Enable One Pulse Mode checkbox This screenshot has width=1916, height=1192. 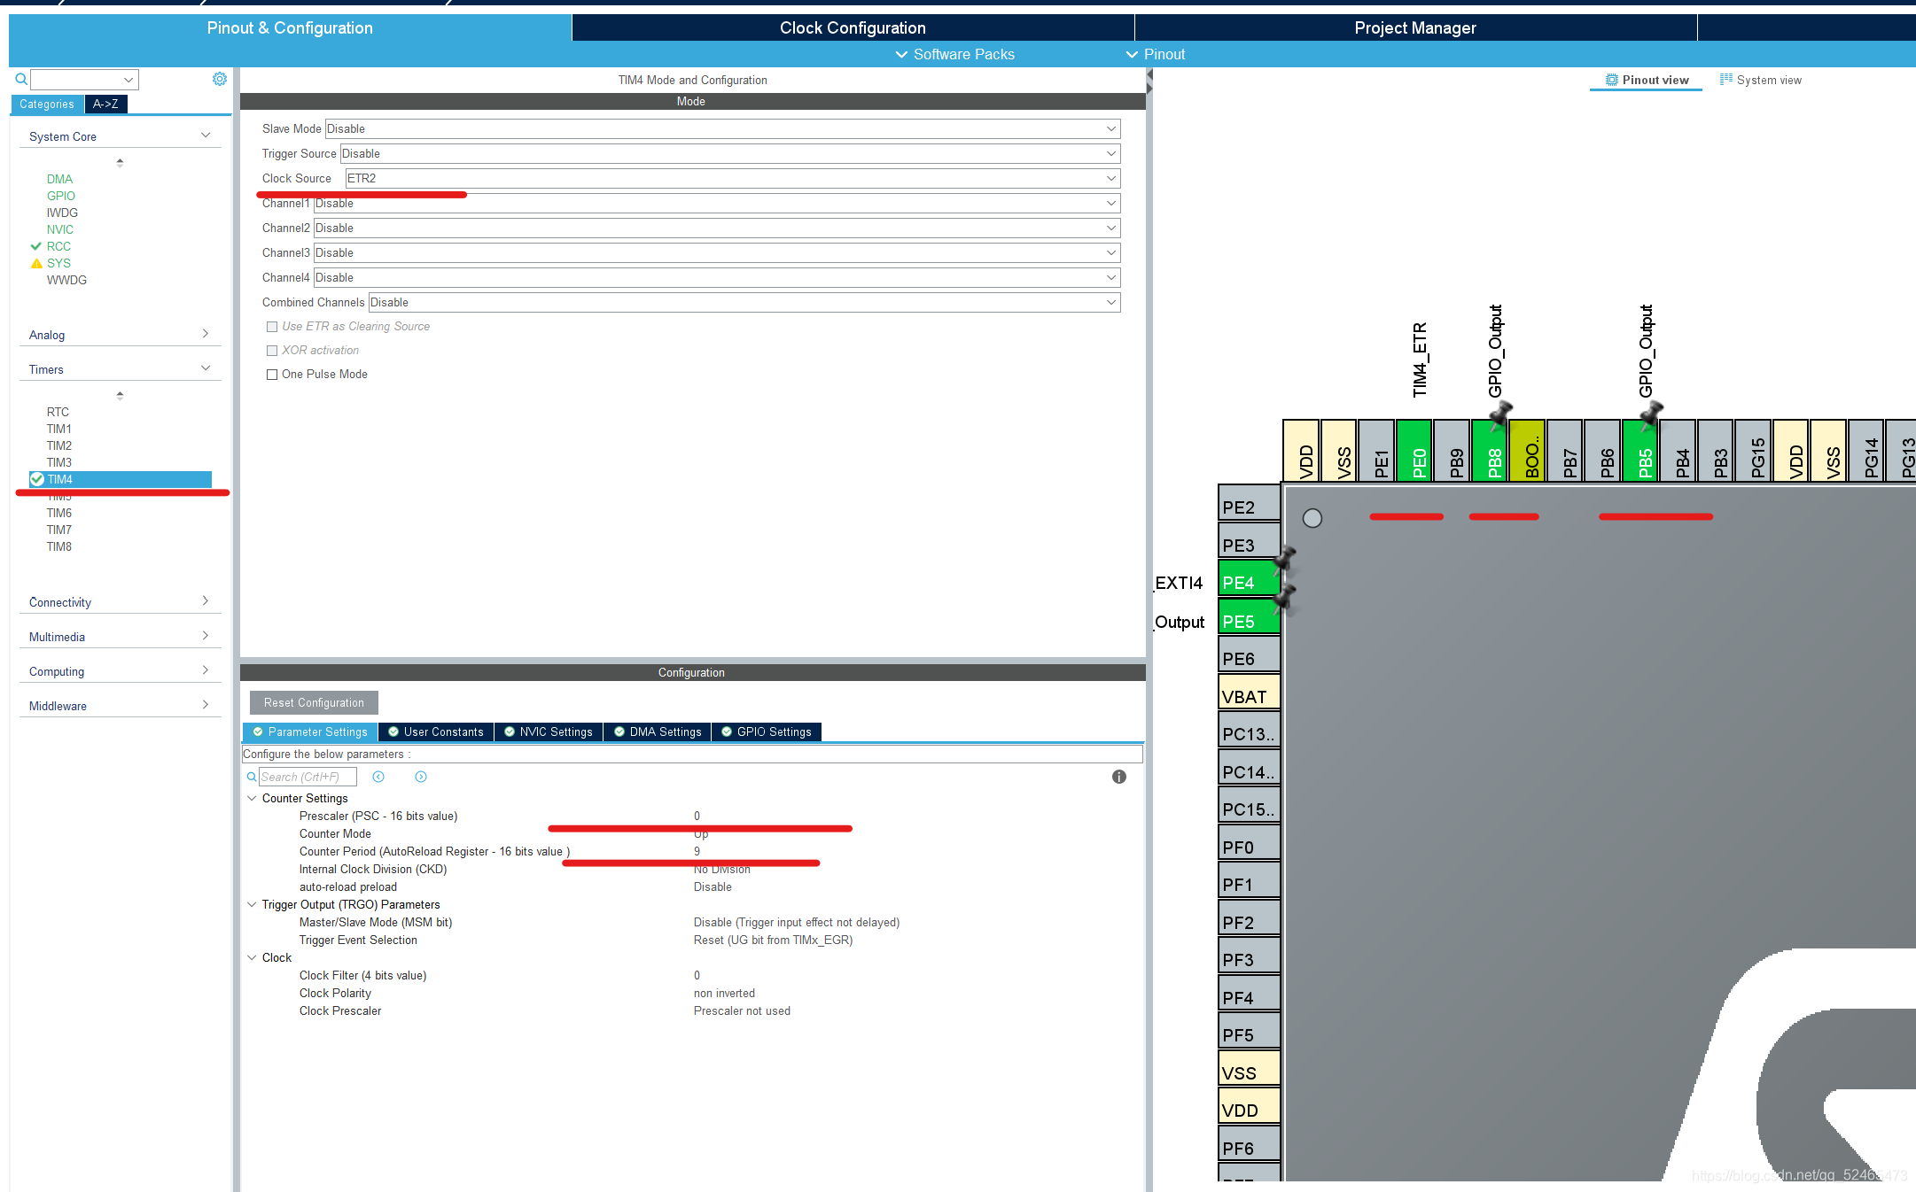point(272,375)
